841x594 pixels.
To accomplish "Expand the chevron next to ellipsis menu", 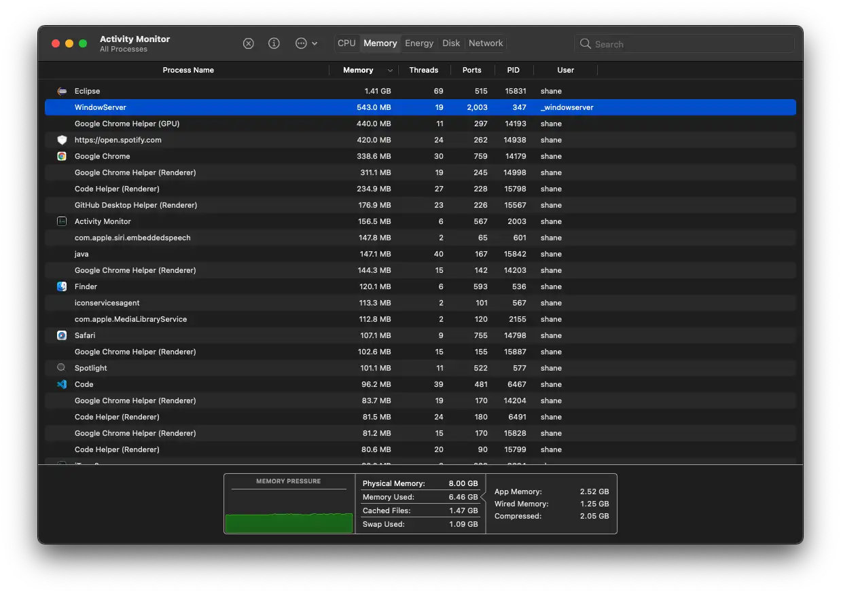I will point(315,43).
